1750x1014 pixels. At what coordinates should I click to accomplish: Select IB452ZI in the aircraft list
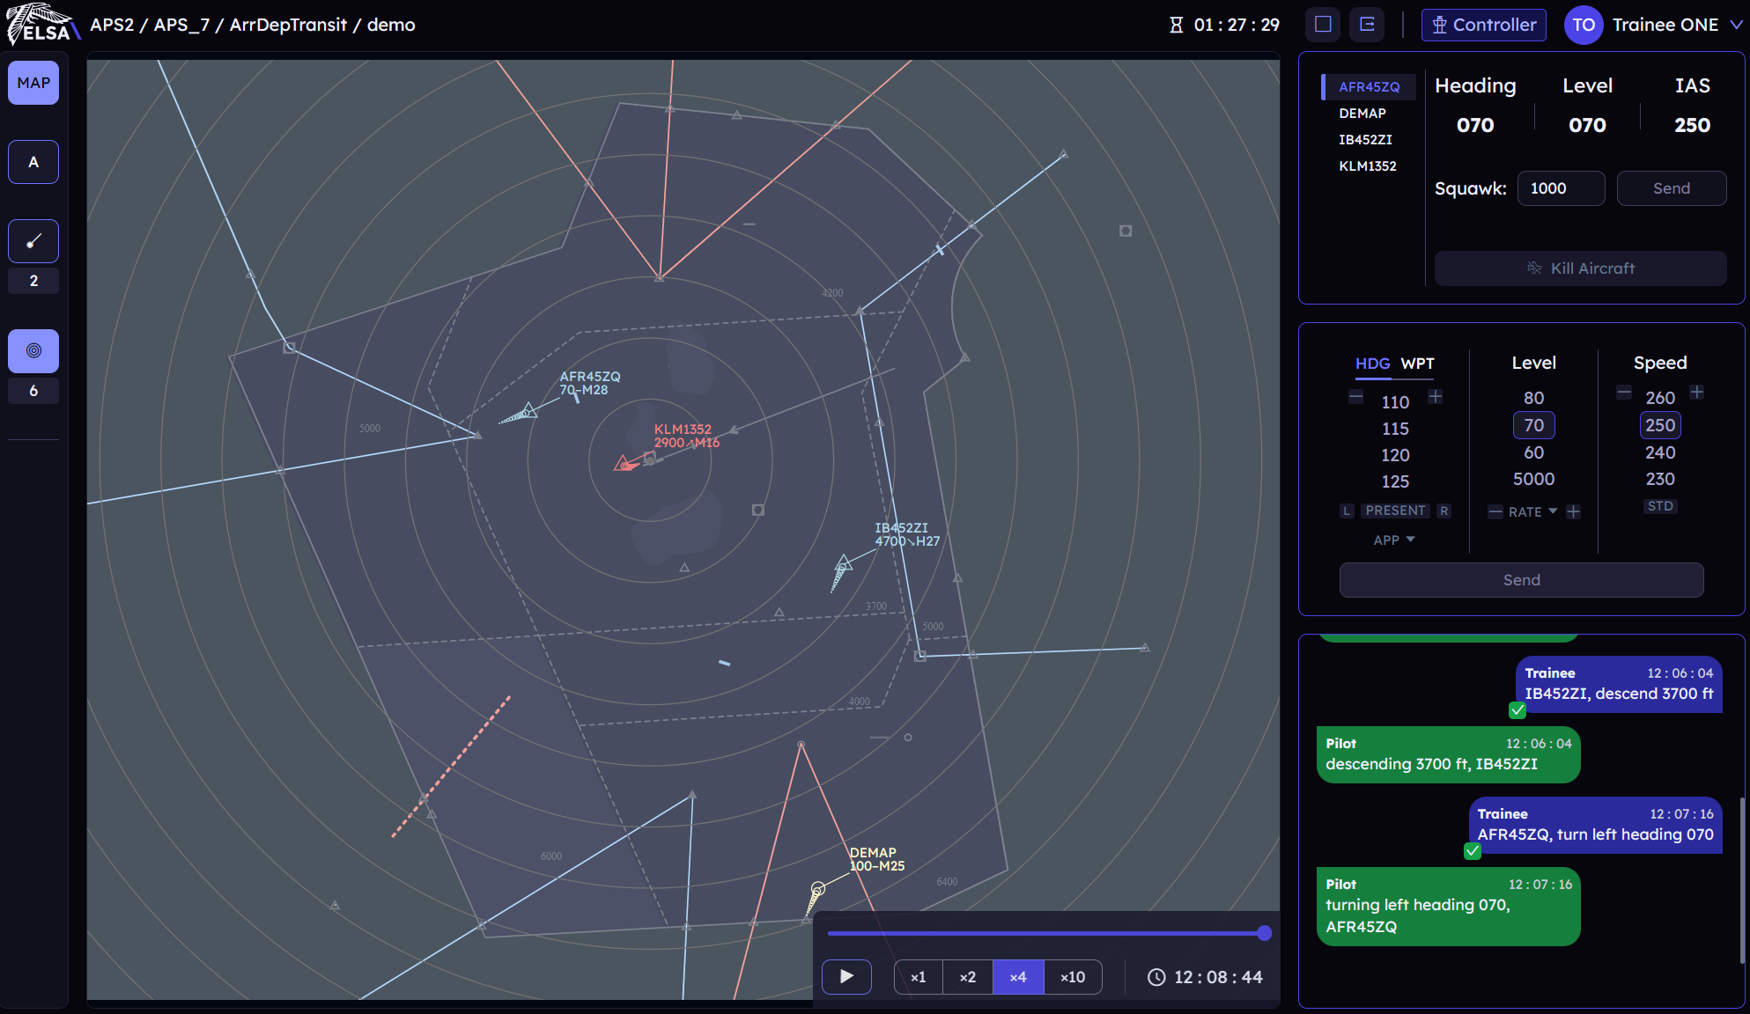(x=1365, y=139)
